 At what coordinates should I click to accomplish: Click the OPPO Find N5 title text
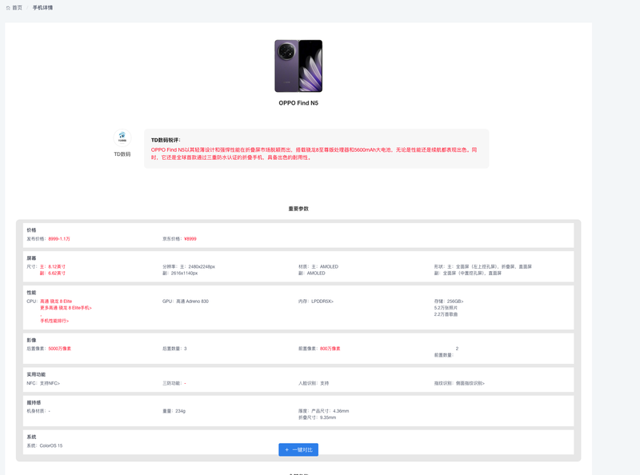(x=298, y=103)
